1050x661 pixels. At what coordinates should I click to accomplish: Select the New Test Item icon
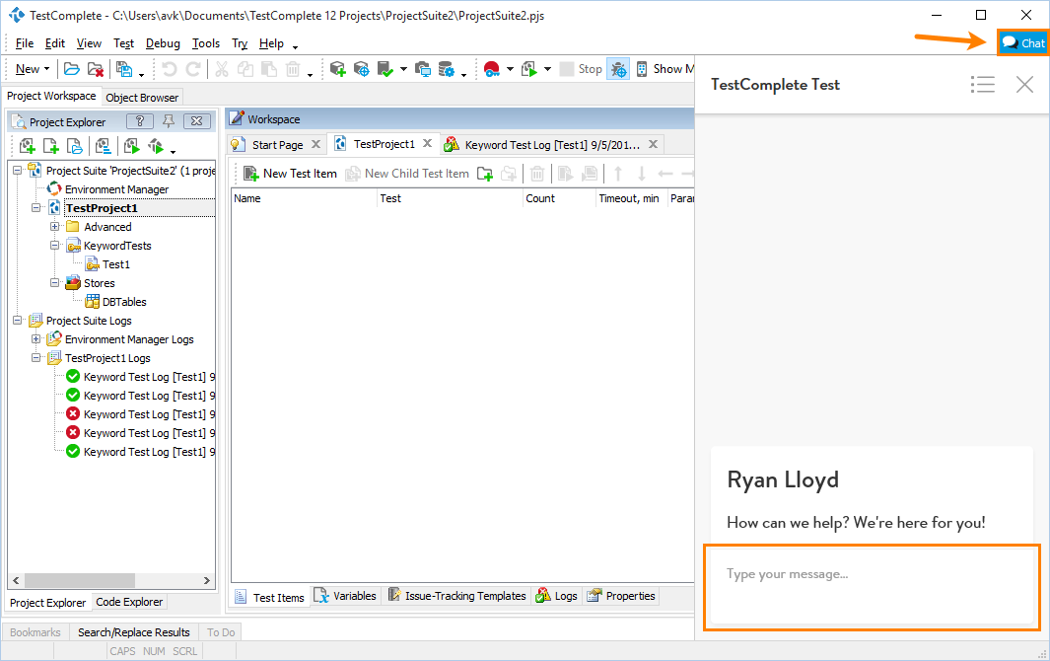tap(250, 173)
